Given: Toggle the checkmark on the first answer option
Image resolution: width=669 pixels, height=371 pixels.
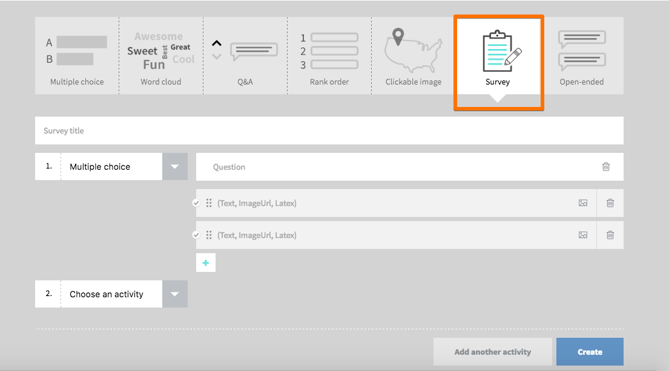Looking at the screenshot, I should pyautogui.click(x=196, y=203).
